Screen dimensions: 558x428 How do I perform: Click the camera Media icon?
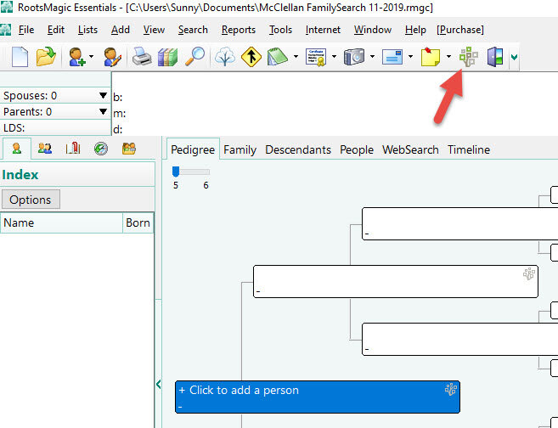pos(354,57)
